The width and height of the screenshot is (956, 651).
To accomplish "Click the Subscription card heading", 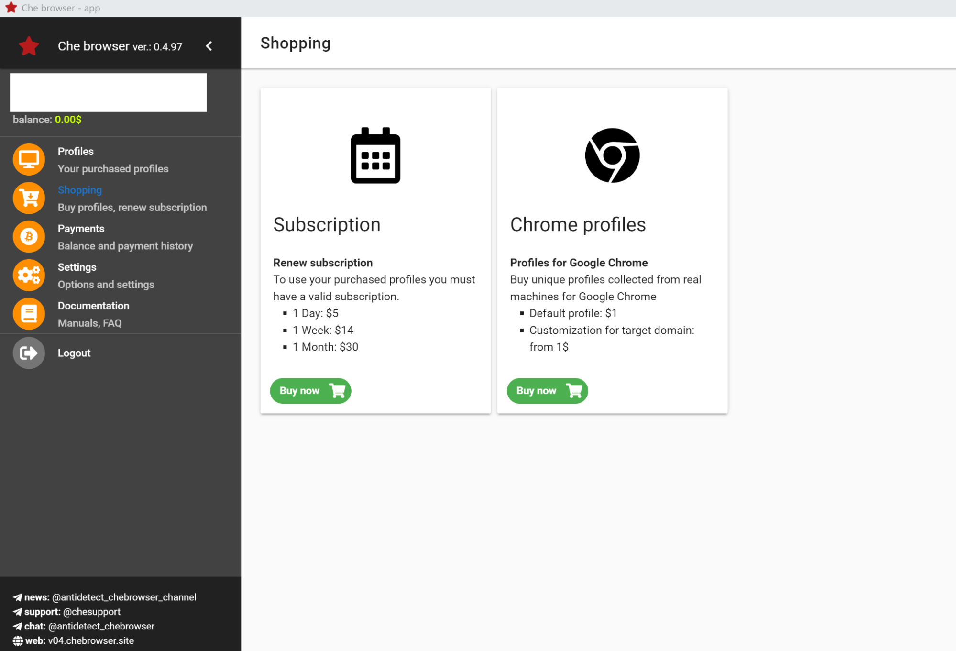I will point(327,225).
